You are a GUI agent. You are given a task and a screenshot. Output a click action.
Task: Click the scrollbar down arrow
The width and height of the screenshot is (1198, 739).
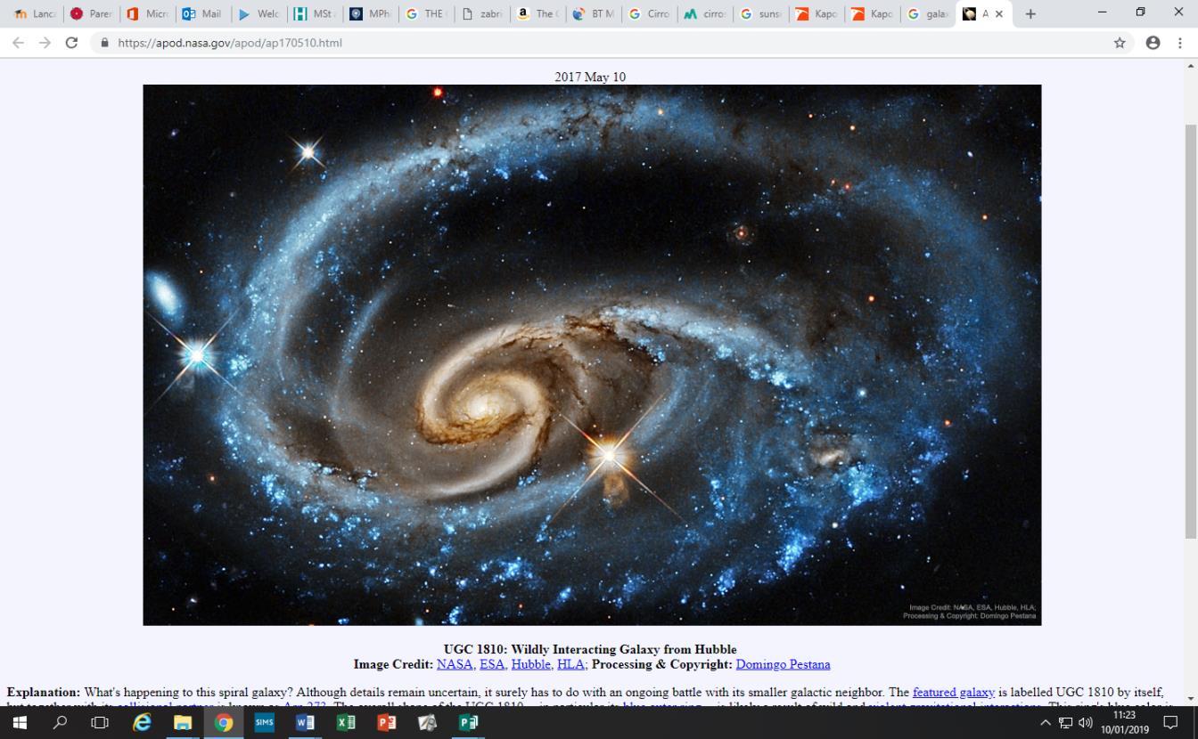click(1190, 698)
